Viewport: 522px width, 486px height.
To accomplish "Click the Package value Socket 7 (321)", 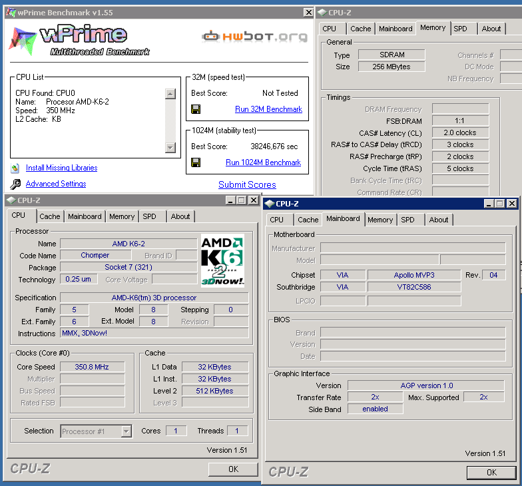I will (129, 268).
